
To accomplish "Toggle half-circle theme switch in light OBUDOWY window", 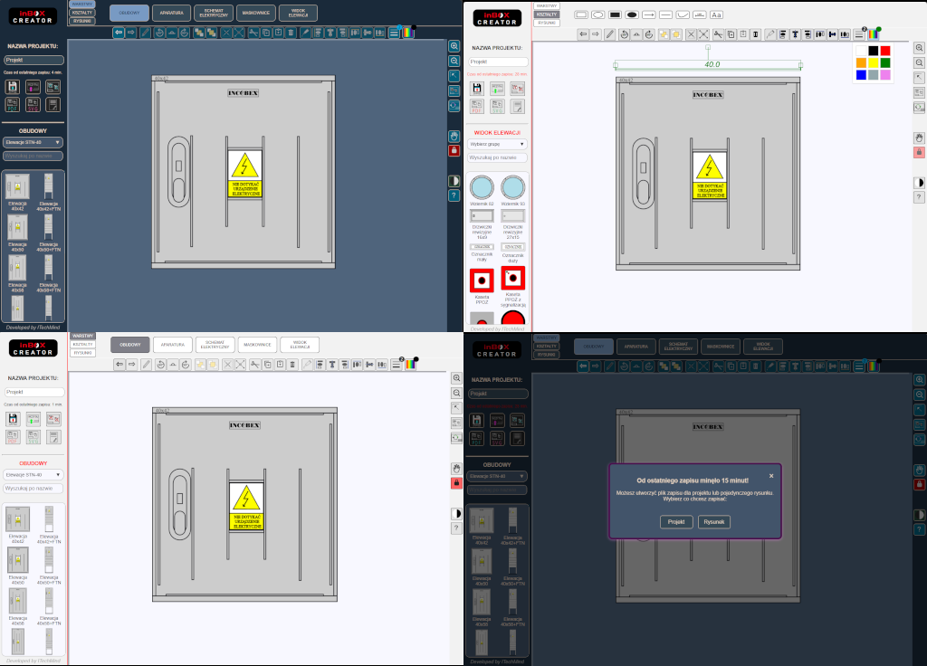I will (x=456, y=514).
